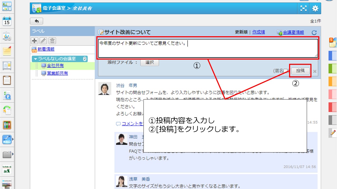Delete the label with the trash icon

(52, 40)
